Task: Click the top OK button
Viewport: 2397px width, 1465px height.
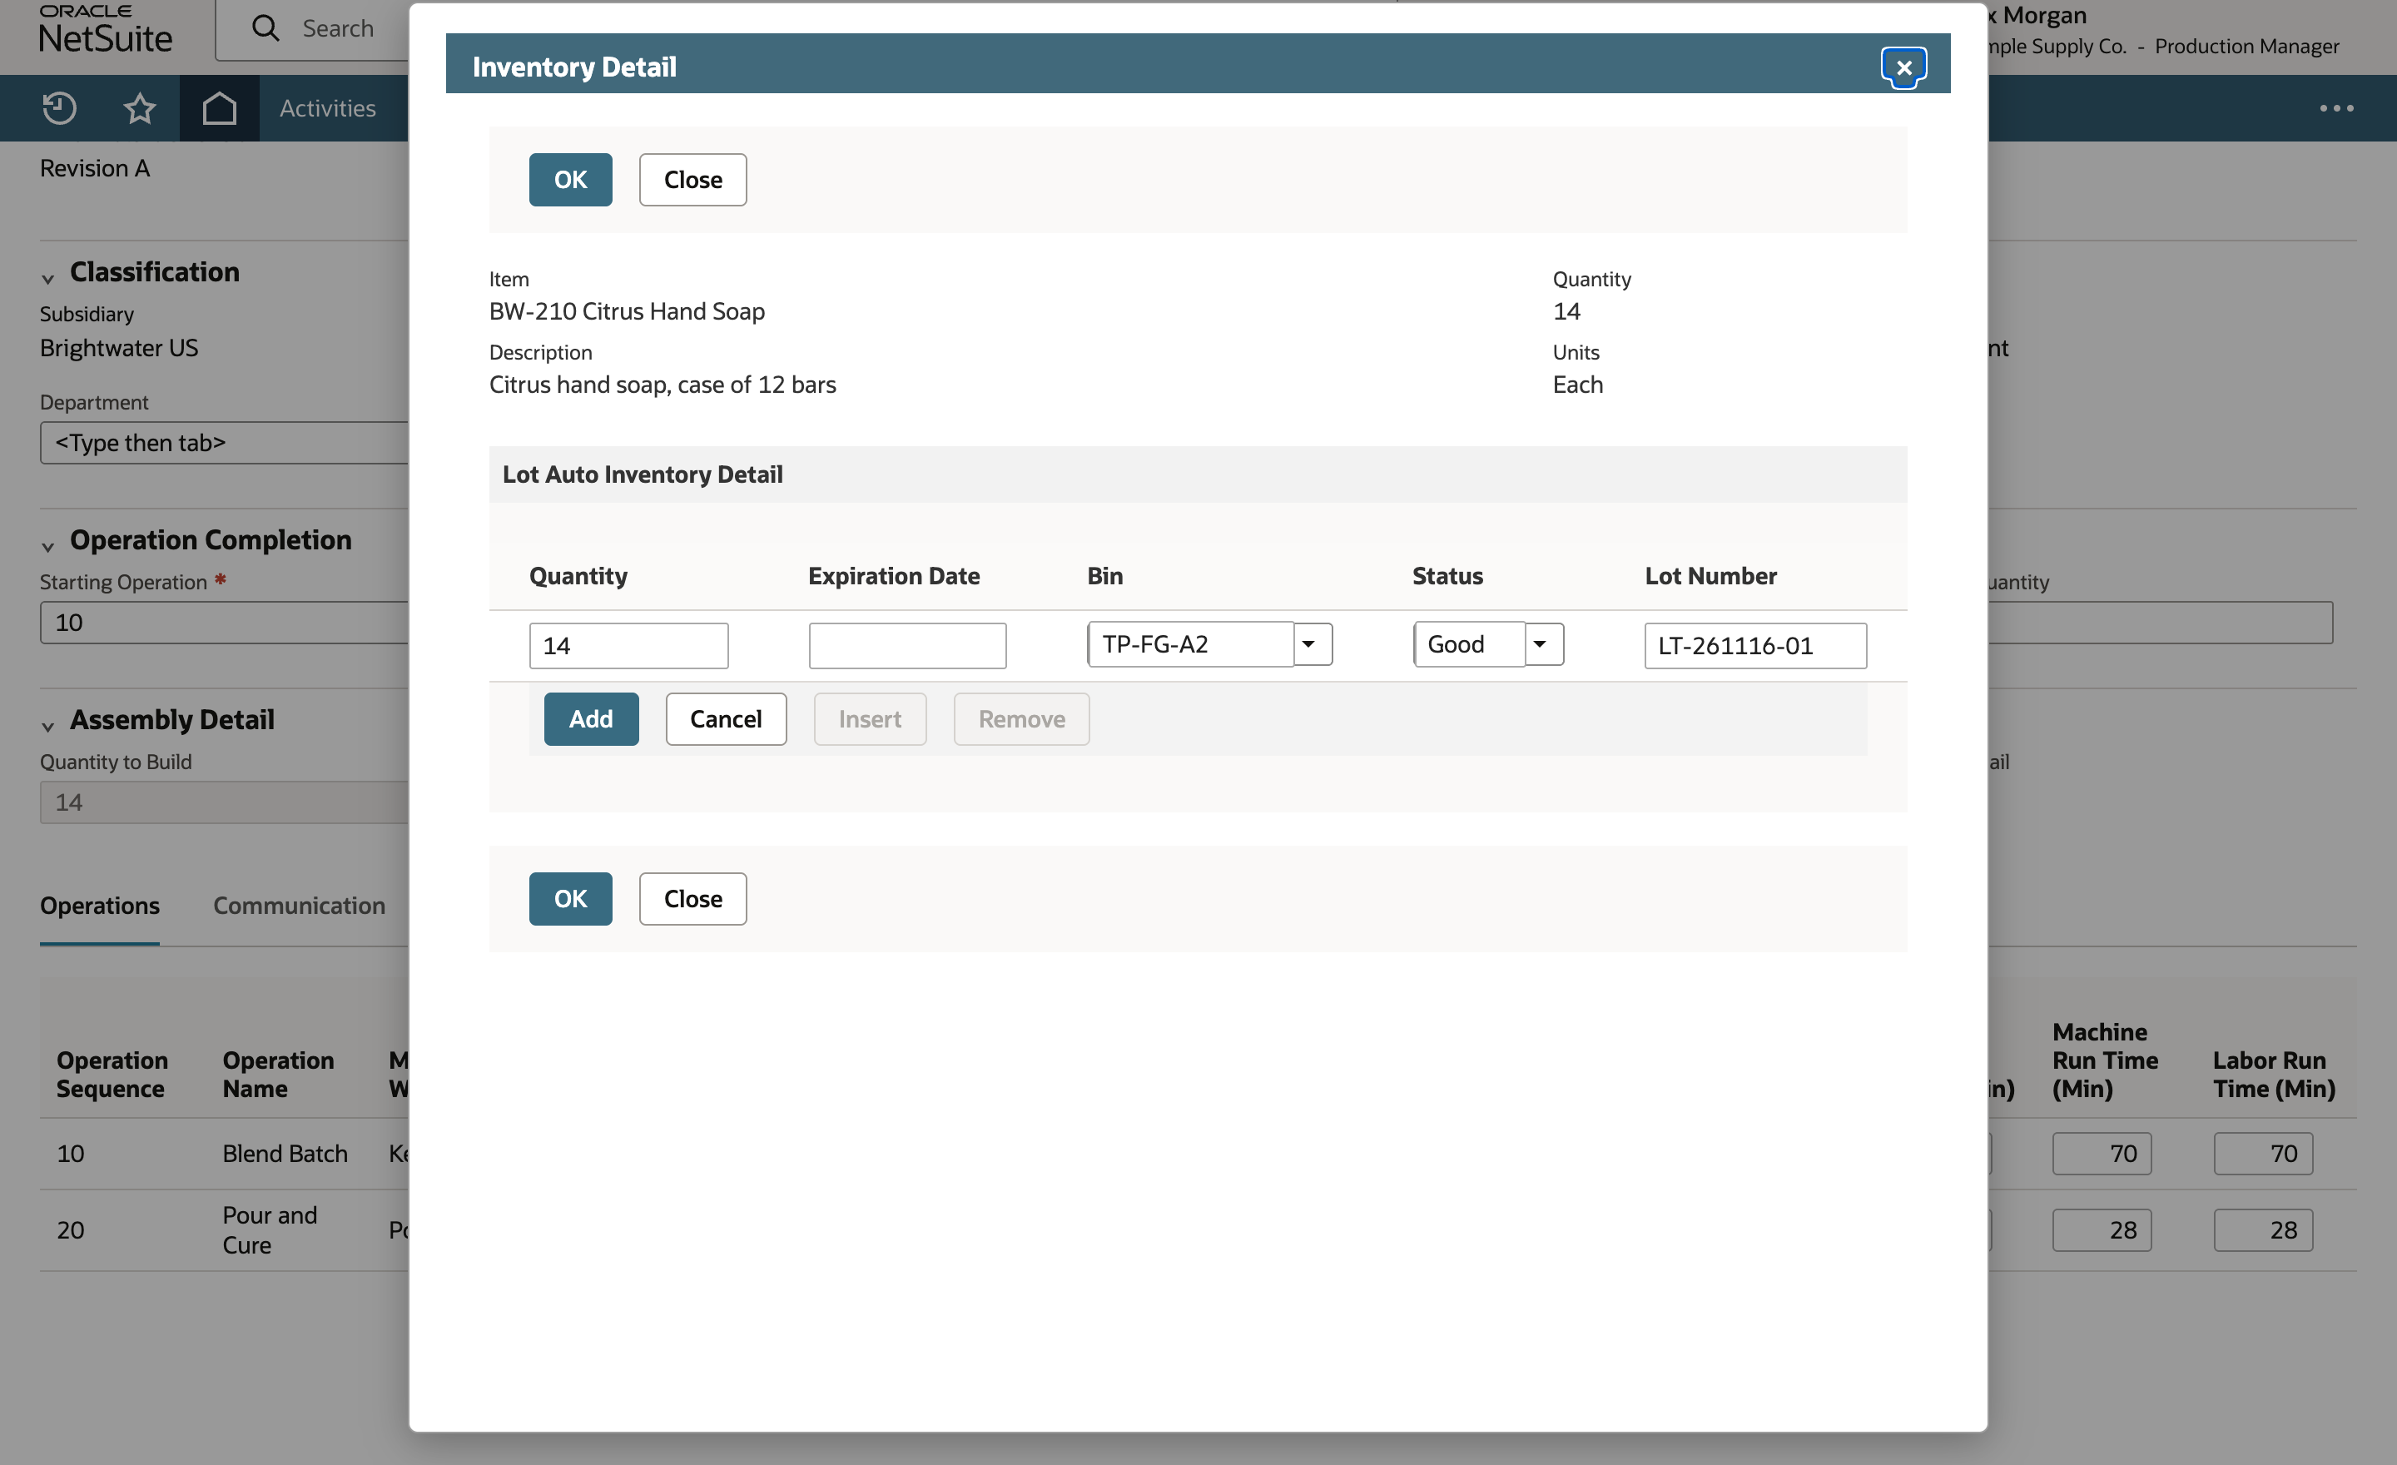Action: (570, 180)
